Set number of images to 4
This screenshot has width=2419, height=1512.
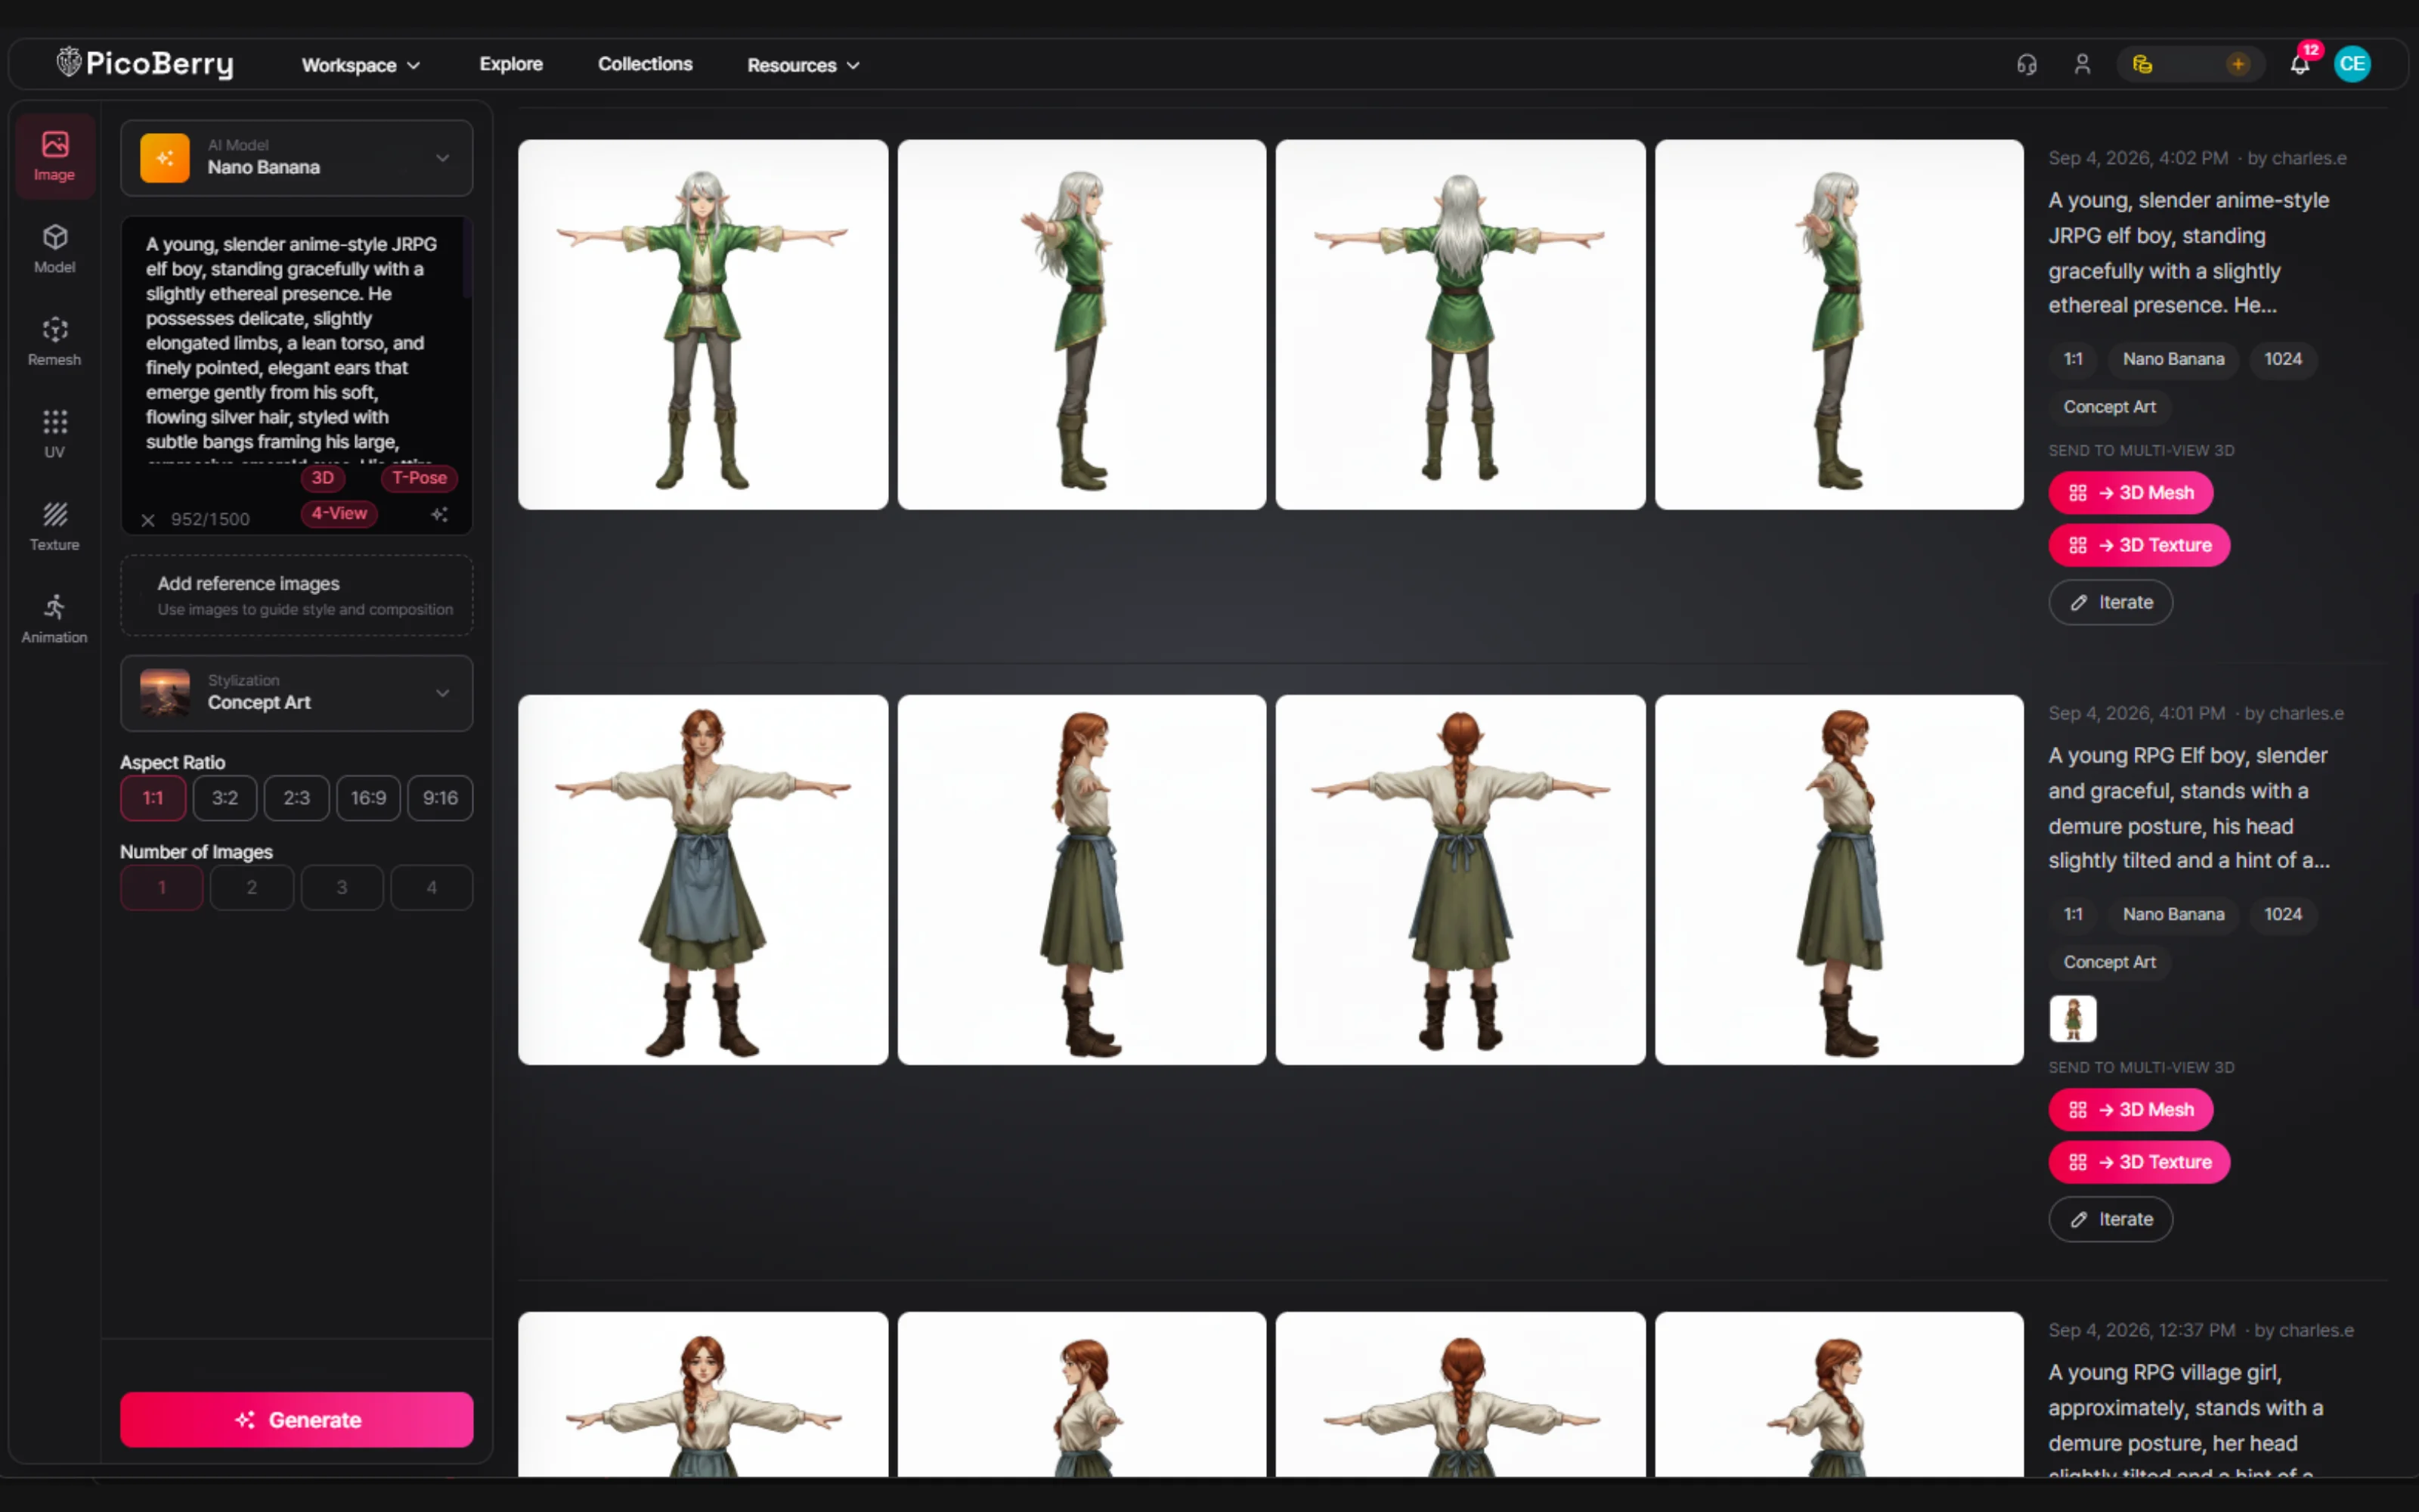pos(432,888)
